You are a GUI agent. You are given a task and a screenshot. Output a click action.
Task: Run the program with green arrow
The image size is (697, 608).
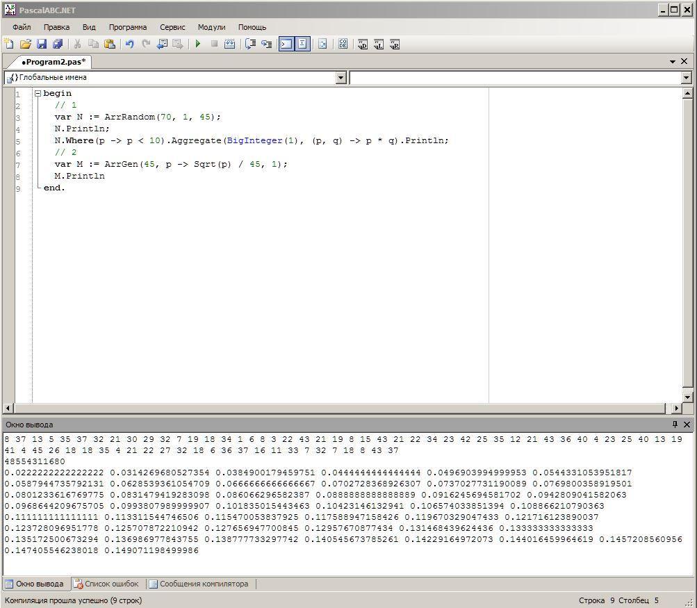(198, 44)
